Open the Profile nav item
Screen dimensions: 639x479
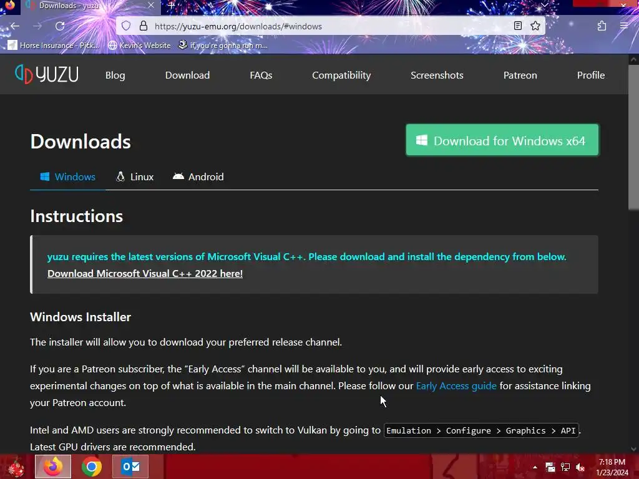point(591,75)
